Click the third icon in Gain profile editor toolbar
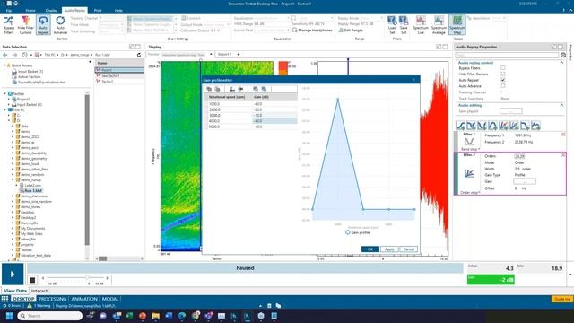The width and height of the screenshot is (574, 323). click(x=232, y=89)
